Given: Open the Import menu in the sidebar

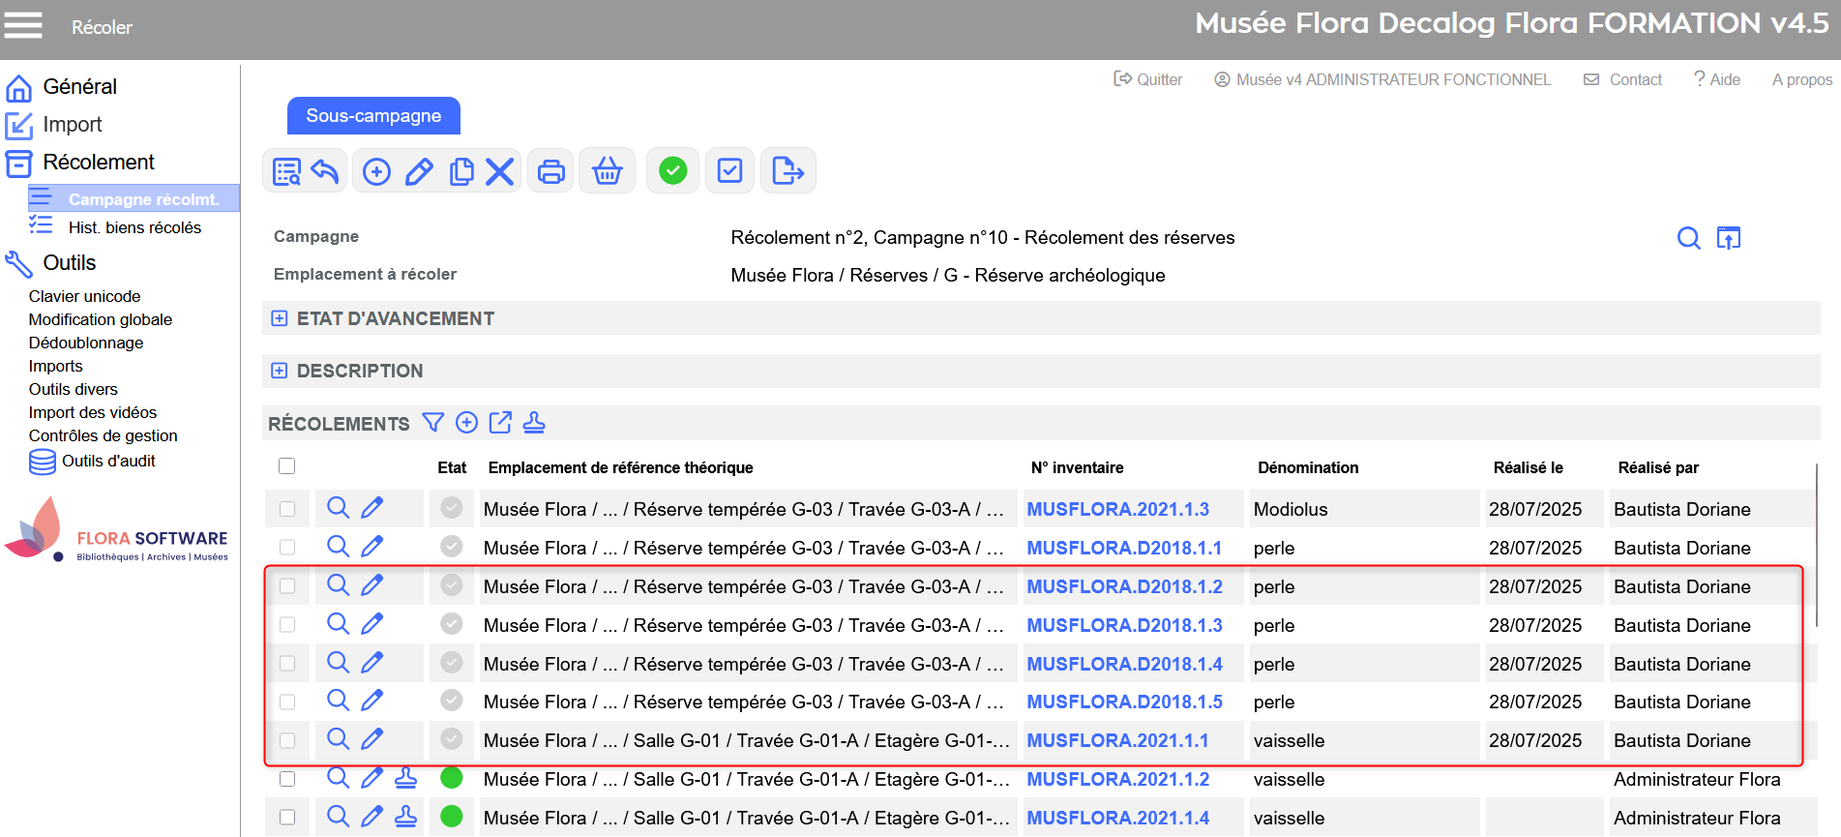Looking at the screenshot, I should coord(73,125).
